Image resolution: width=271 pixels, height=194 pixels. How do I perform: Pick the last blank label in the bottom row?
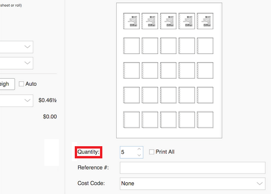205,119
